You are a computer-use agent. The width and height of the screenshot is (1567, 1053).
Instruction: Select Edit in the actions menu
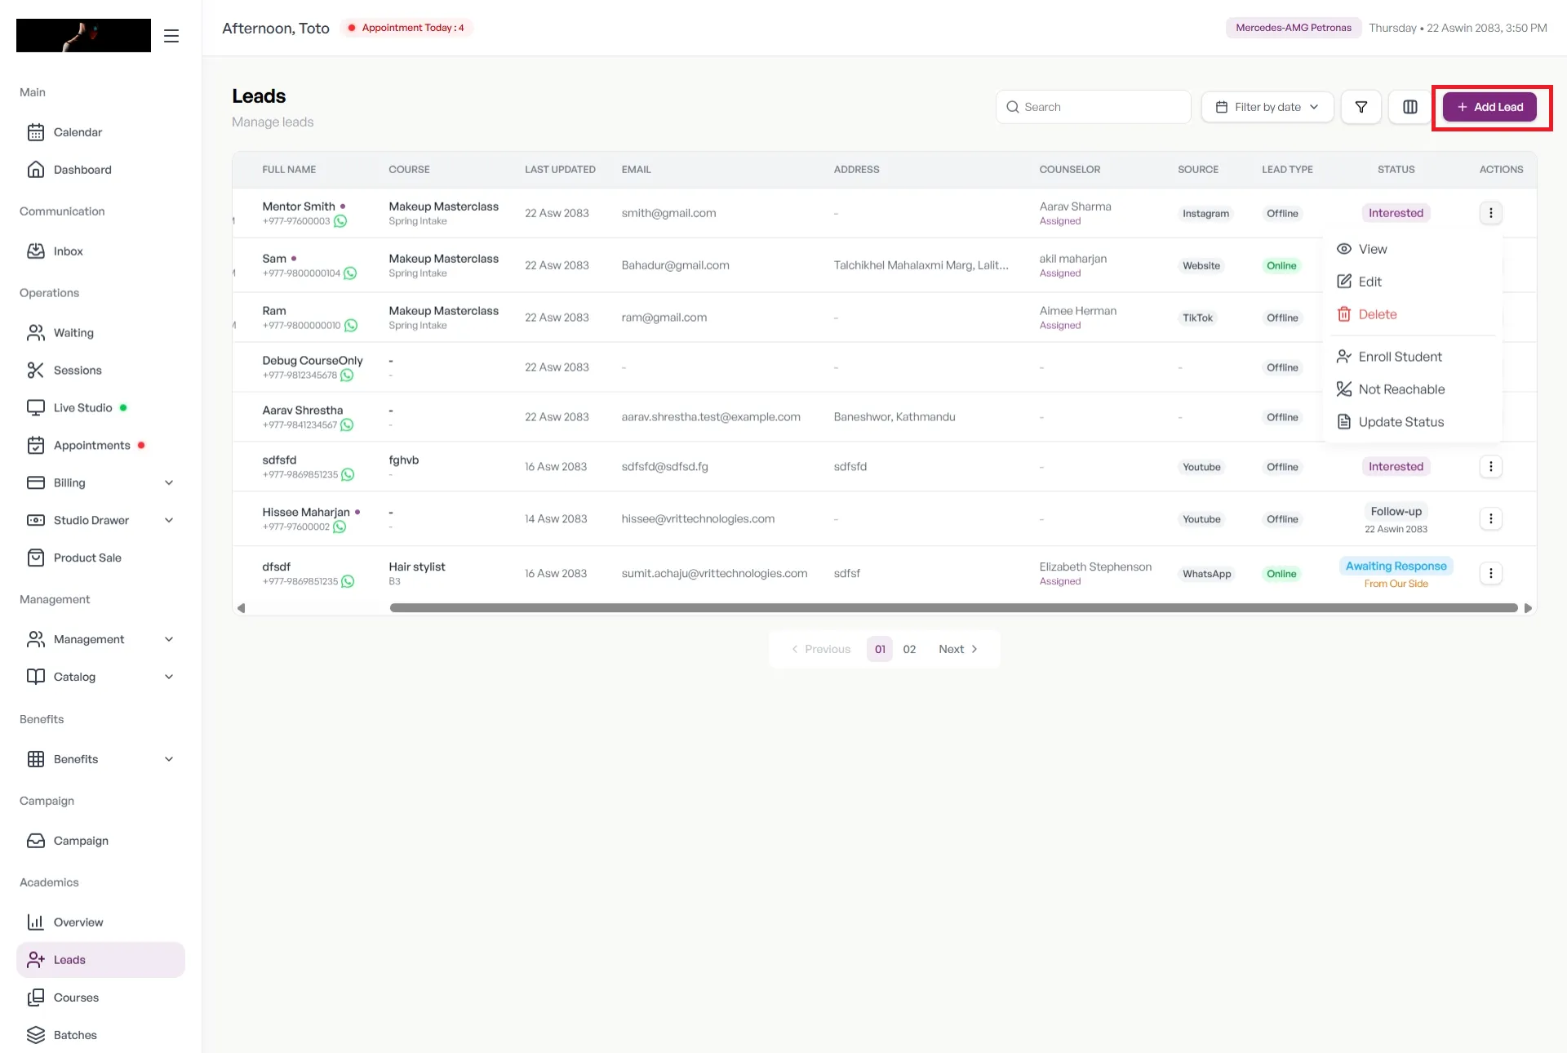pyautogui.click(x=1412, y=282)
